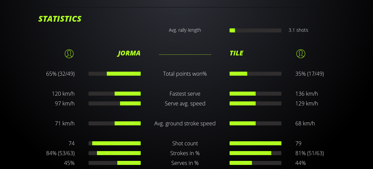
Task: Select the JORMA player name
Action: tap(129, 53)
